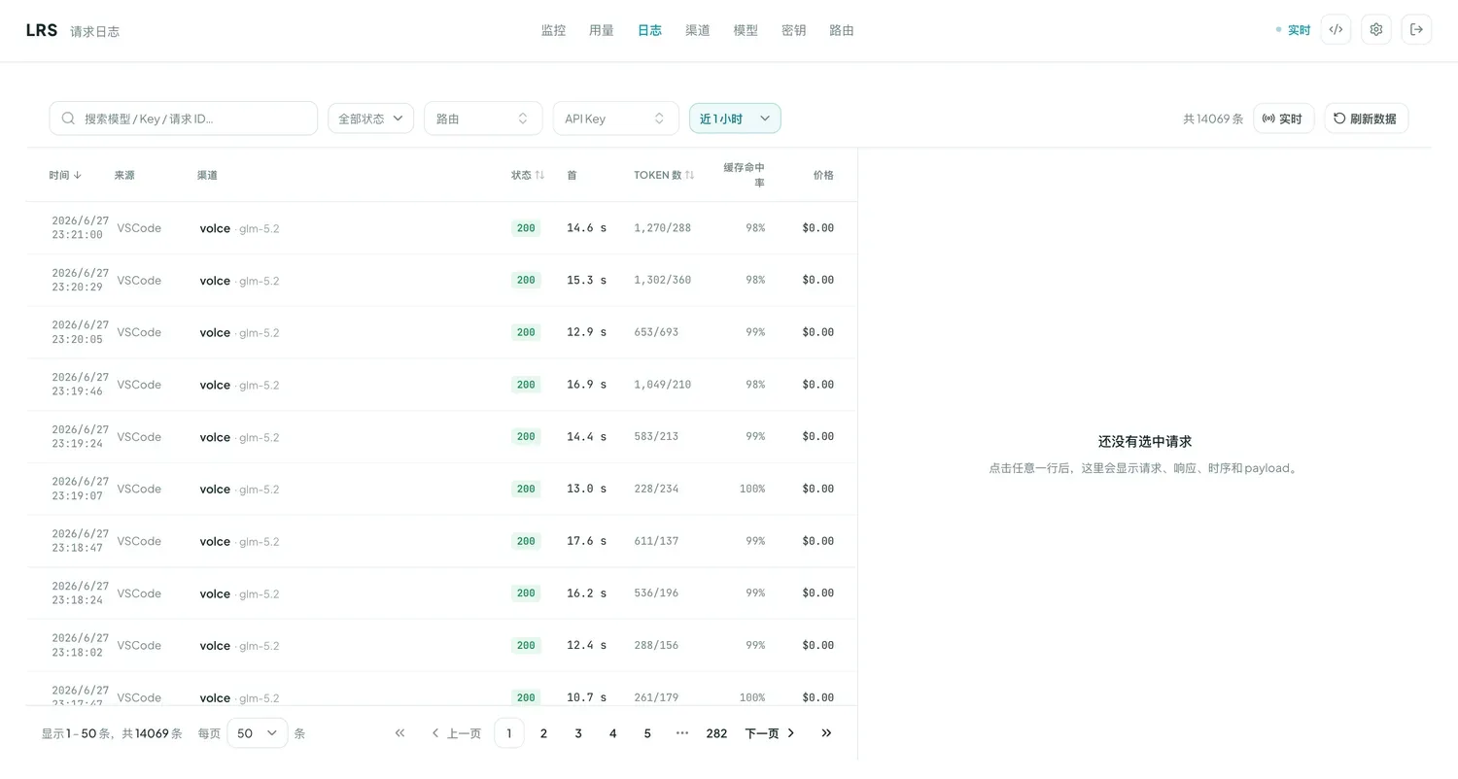Click the 实时 live indicator in the header

pos(1294,30)
